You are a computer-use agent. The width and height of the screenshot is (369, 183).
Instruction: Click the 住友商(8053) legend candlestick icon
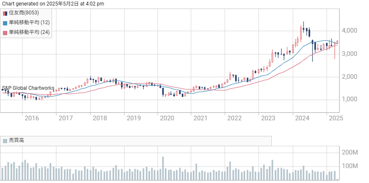5,13
